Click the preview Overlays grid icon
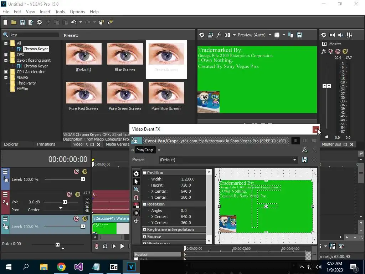Image resolution: width=365 pixels, height=274 pixels. [277, 35]
